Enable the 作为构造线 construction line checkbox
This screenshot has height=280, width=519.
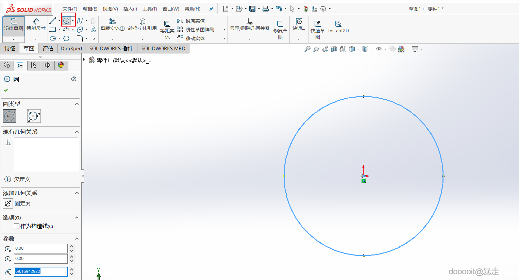pos(17,226)
